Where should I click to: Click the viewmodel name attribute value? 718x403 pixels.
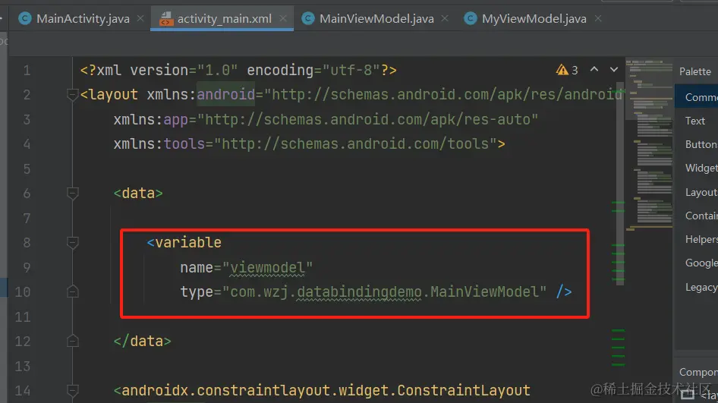click(x=267, y=267)
